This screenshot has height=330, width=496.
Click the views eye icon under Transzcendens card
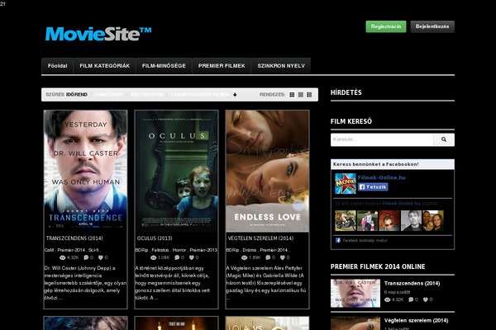(x=62, y=257)
